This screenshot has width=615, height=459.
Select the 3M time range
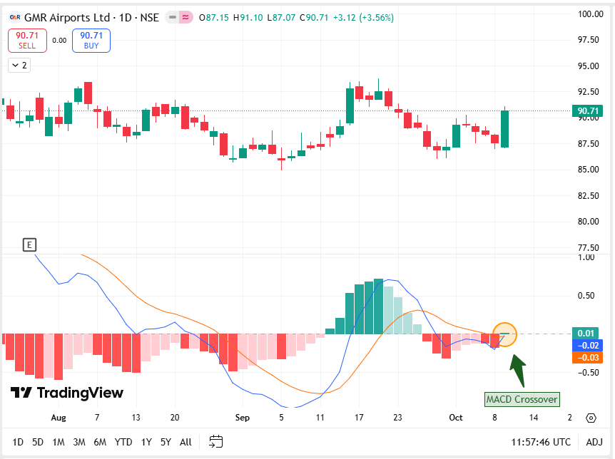tap(79, 442)
